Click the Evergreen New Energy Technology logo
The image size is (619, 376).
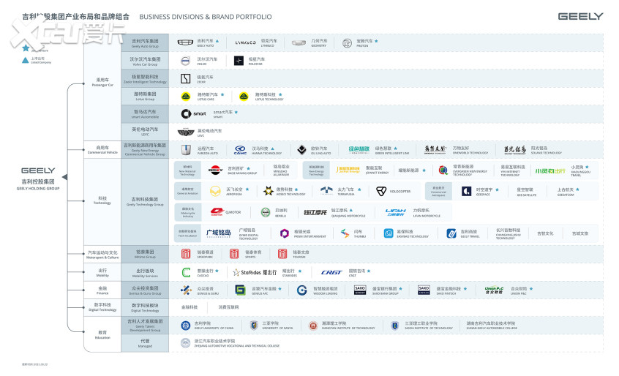443,170
